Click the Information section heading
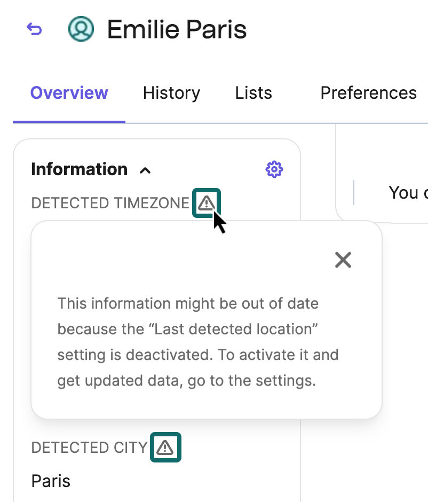The width and height of the screenshot is (428, 502). 80,169
